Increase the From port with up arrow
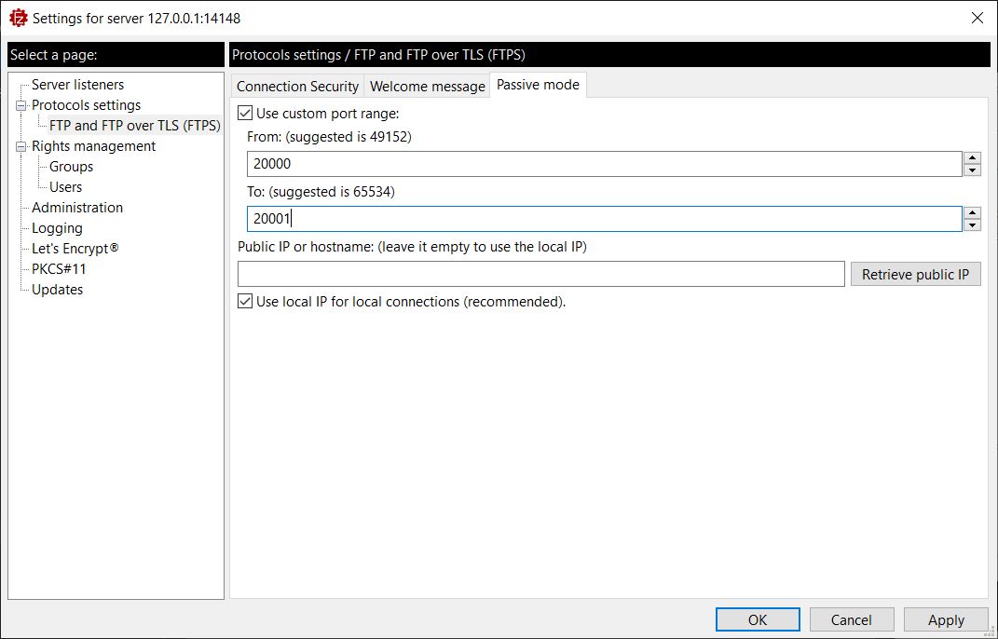 point(973,158)
